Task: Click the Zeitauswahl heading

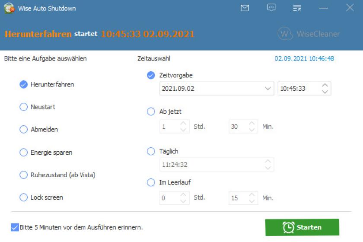Action: point(154,59)
